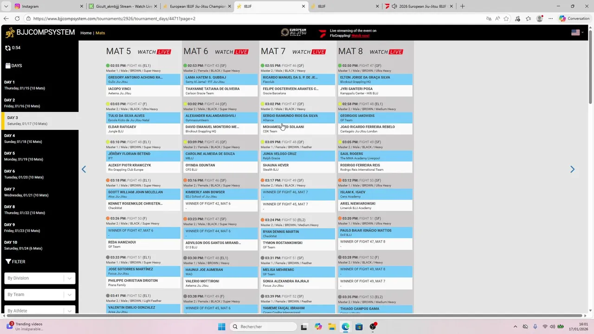Screen dimensions: 594x334
Task: Switch to the Instagram browser tab
Action: tap(49, 6)
